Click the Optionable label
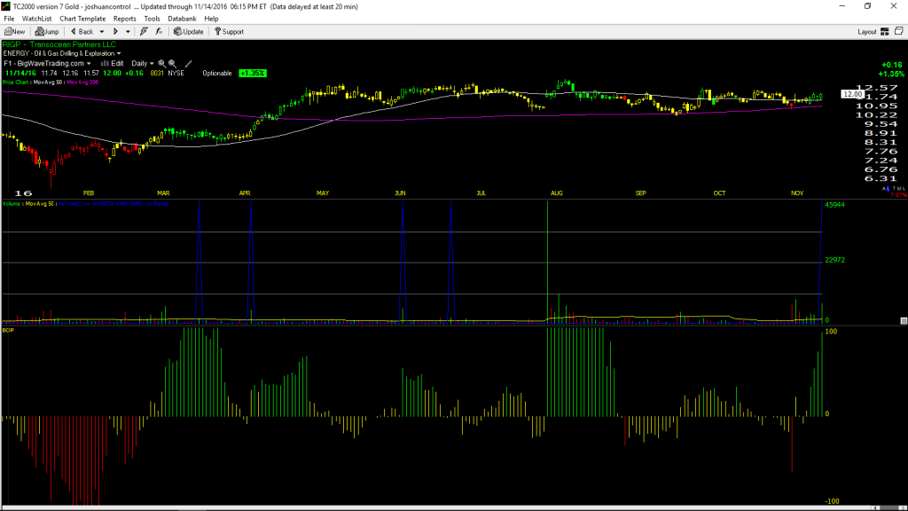Screen dimensions: 908x511 (x=217, y=74)
